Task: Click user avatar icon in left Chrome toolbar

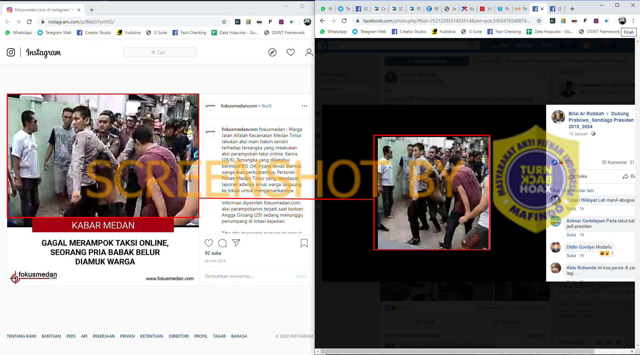Action: pyautogui.click(x=307, y=22)
